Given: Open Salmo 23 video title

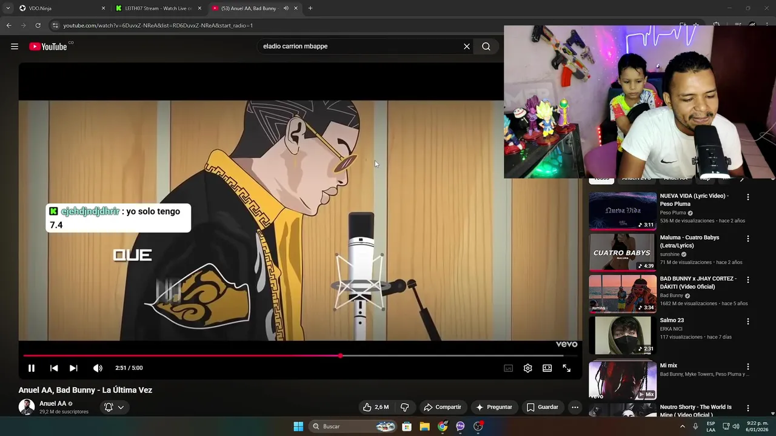Looking at the screenshot, I should (x=672, y=320).
